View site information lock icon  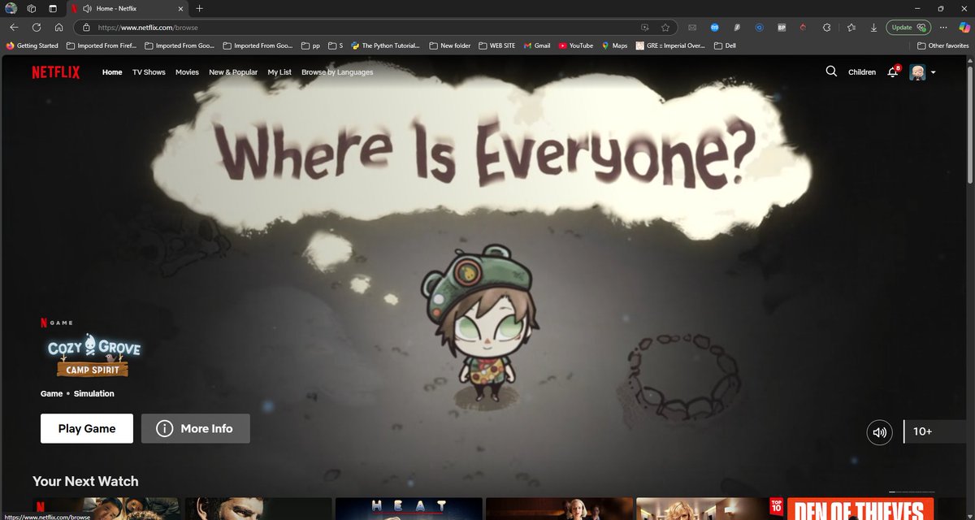click(85, 27)
